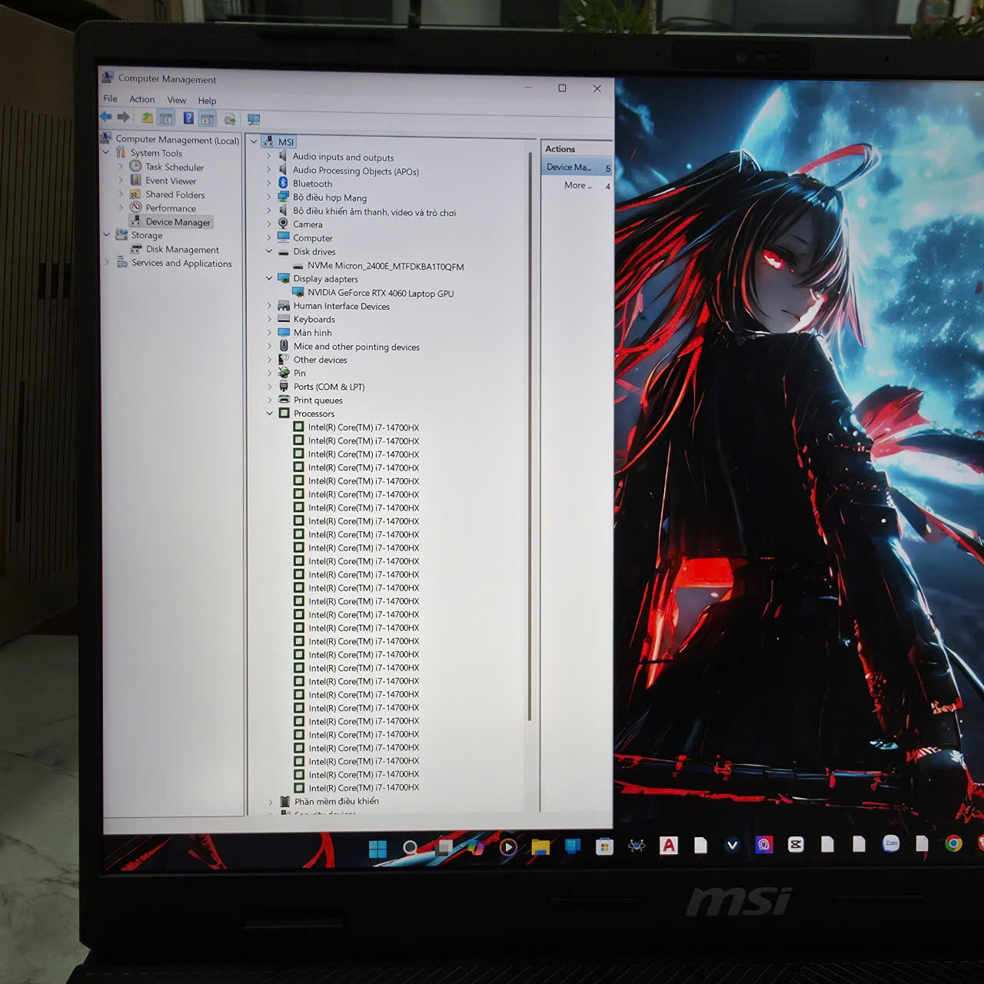
Task: Click the Bluetooth category icon
Action: 283,183
